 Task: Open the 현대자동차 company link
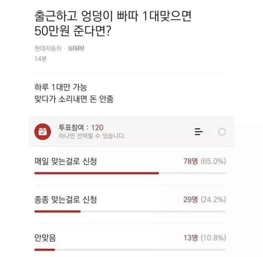click(48, 49)
